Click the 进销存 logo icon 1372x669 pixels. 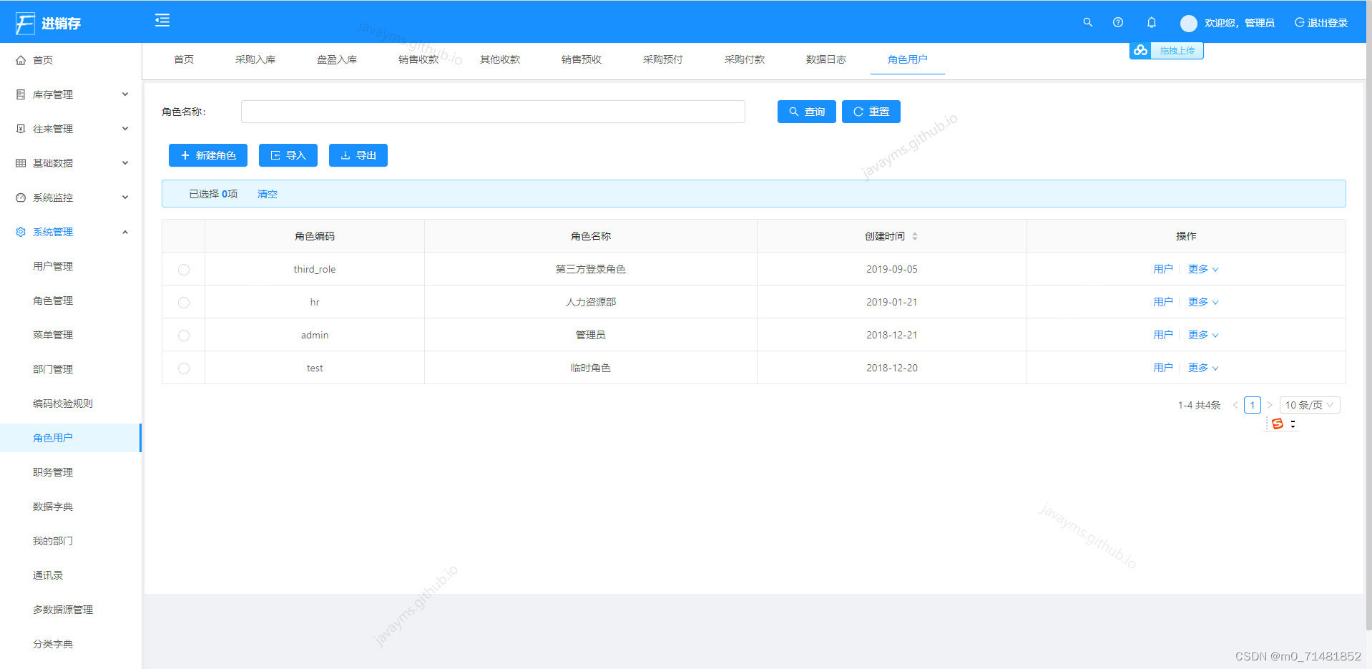(25, 24)
